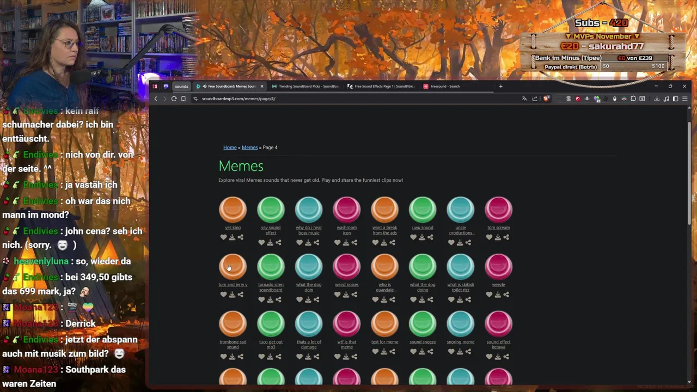Open the browser translate icon

pos(524,99)
